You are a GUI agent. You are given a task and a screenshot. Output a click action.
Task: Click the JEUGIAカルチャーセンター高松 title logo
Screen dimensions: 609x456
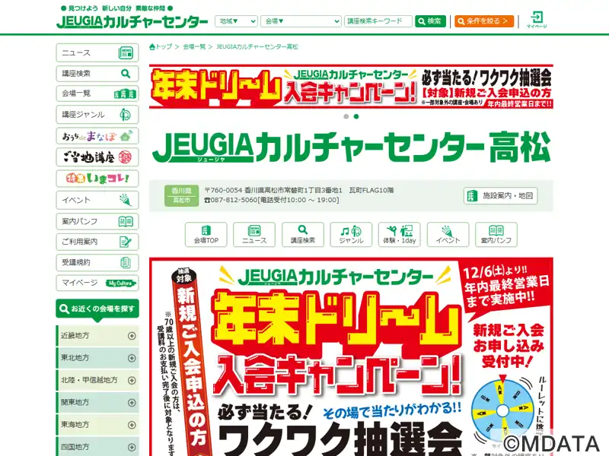[351, 147]
